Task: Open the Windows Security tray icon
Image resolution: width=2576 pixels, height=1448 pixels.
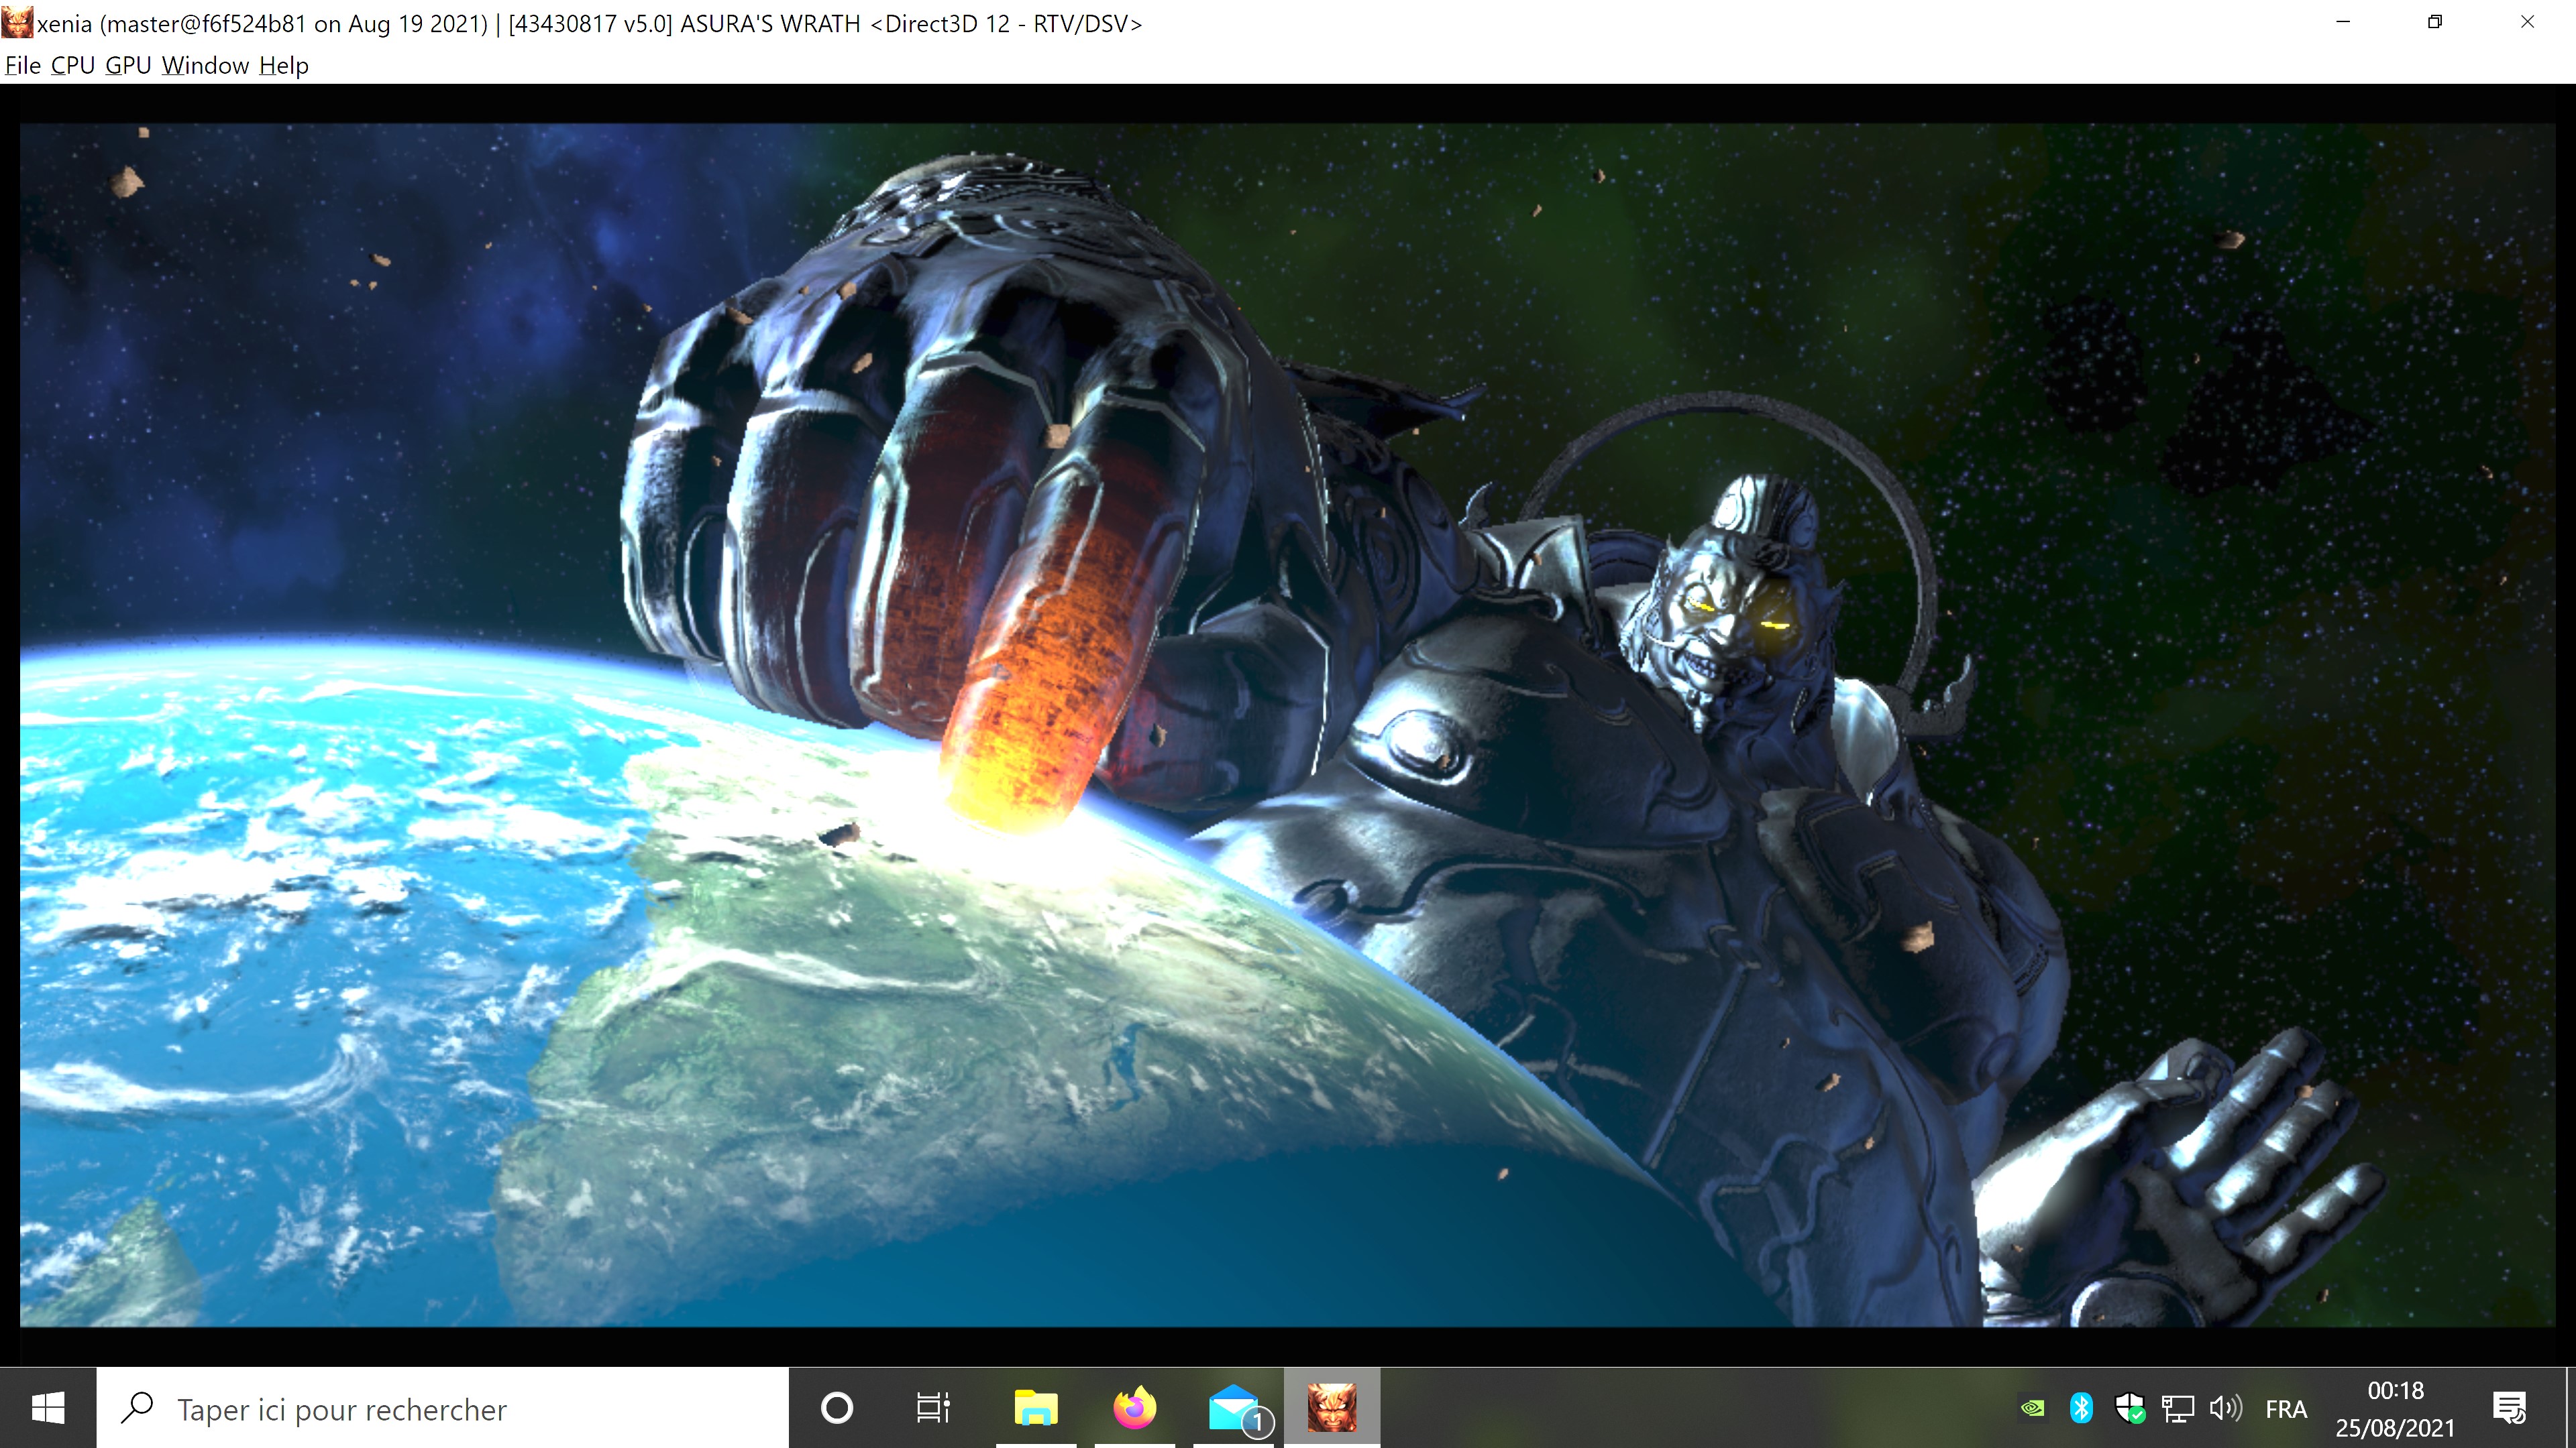Action: 2129,1409
